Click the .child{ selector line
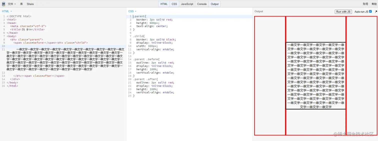Viewport: 378px width, 141px height. point(139,36)
